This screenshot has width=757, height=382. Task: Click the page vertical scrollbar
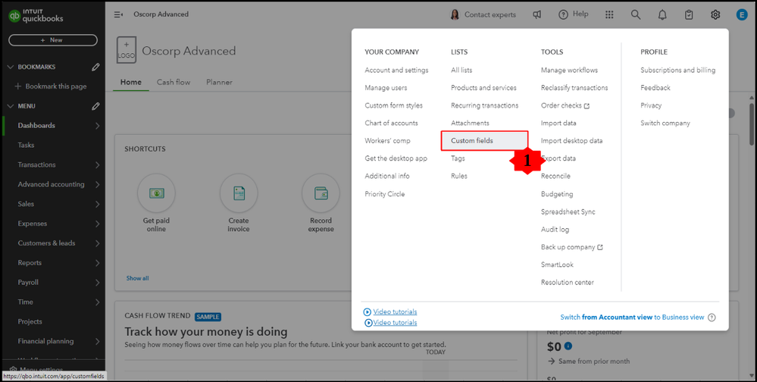point(752,123)
